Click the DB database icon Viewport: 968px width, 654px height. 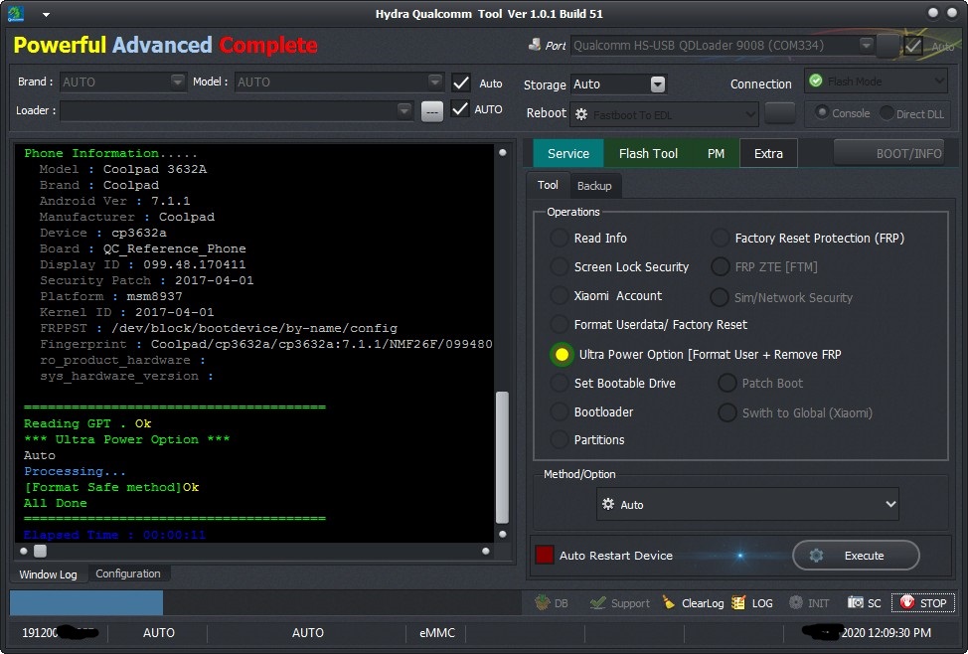(x=542, y=602)
